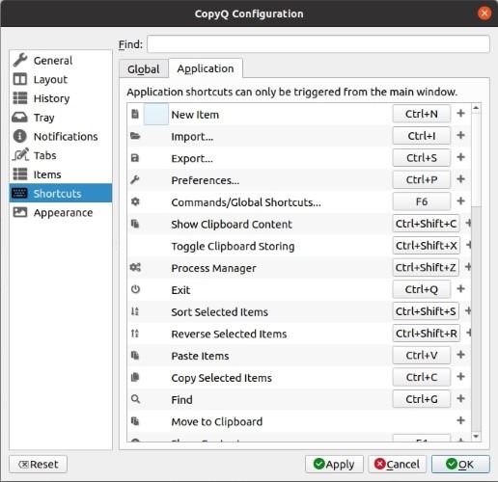This screenshot has width=498, height=482.
Task: Go to the Tray settings
Action: tap(61, 118)
